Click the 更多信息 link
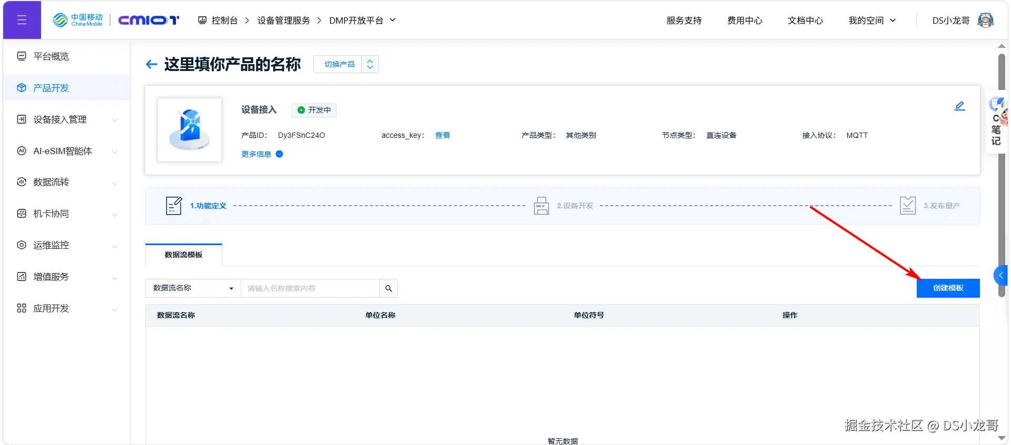The image size is (1011, 445). [256, 154]
